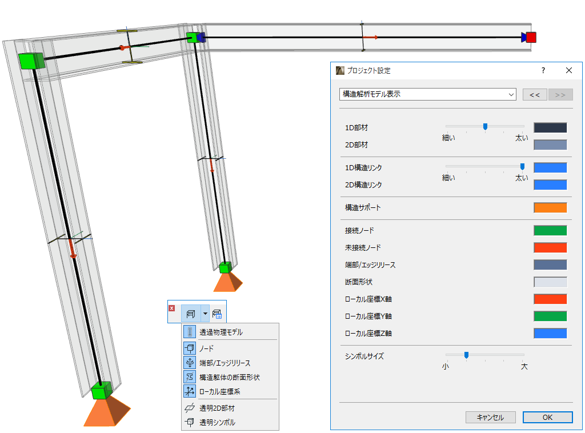Screen dimensions: 585x433
Task: Change the ローカル座標Z軸 color swatch
Action: click(x=550, y=334)
